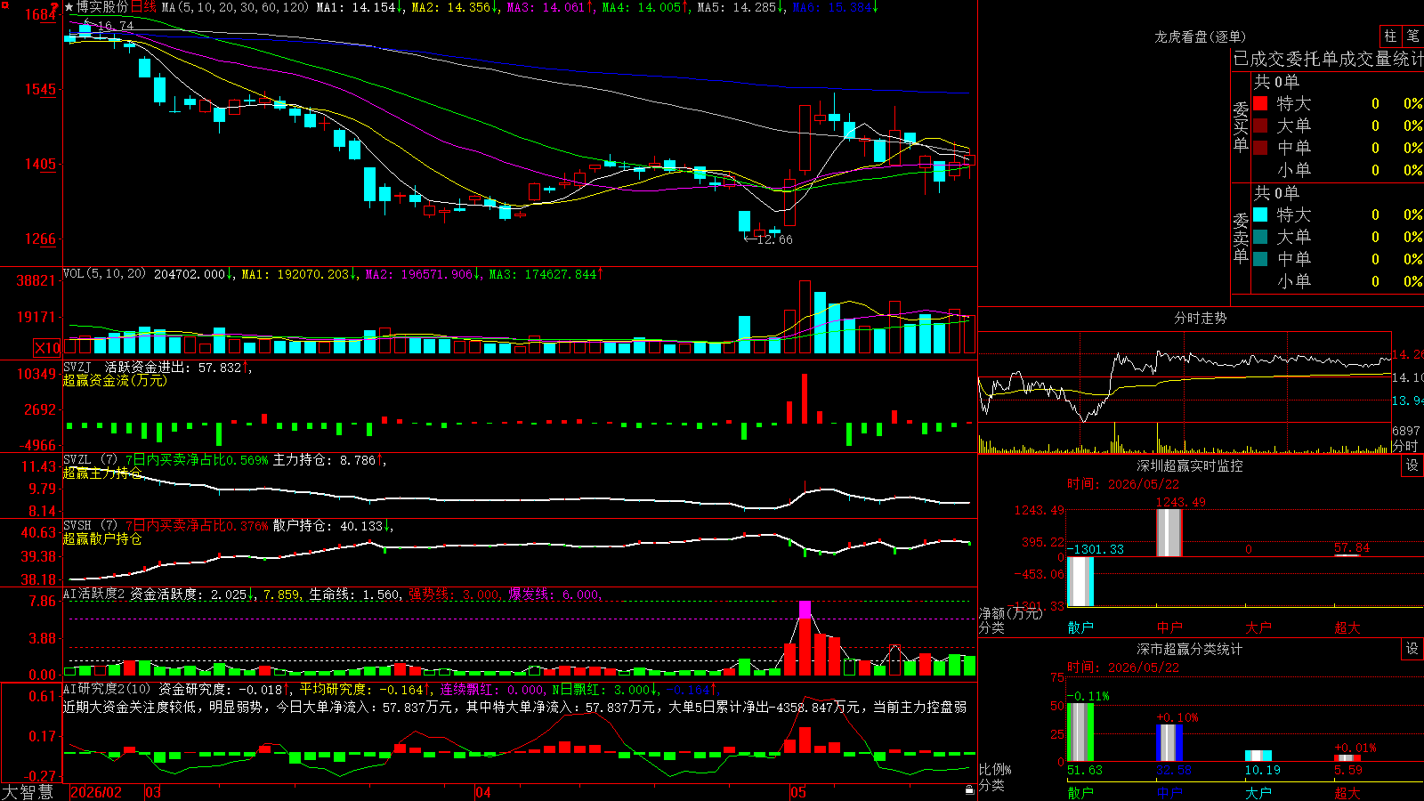Screen dimensions: 1424x801
Task: Click the 32.58 中户 ratio bar
Action: (1169, 743)
